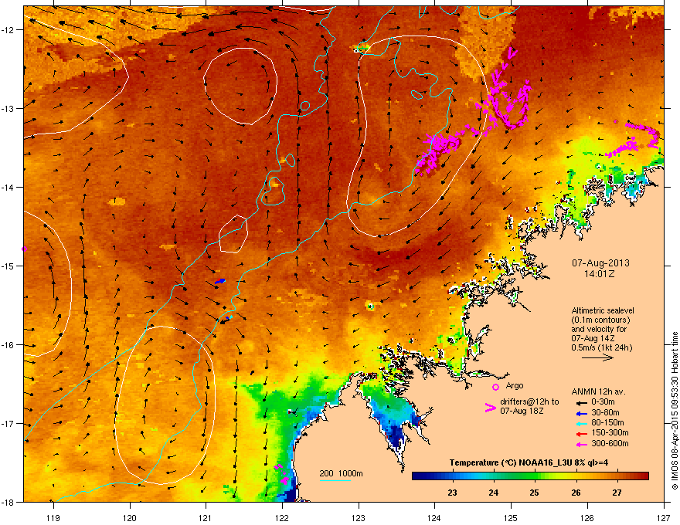This screenshot has height=525, width=680.
Task: Click the longitude axis label '125'
Action: coord(511,517)
